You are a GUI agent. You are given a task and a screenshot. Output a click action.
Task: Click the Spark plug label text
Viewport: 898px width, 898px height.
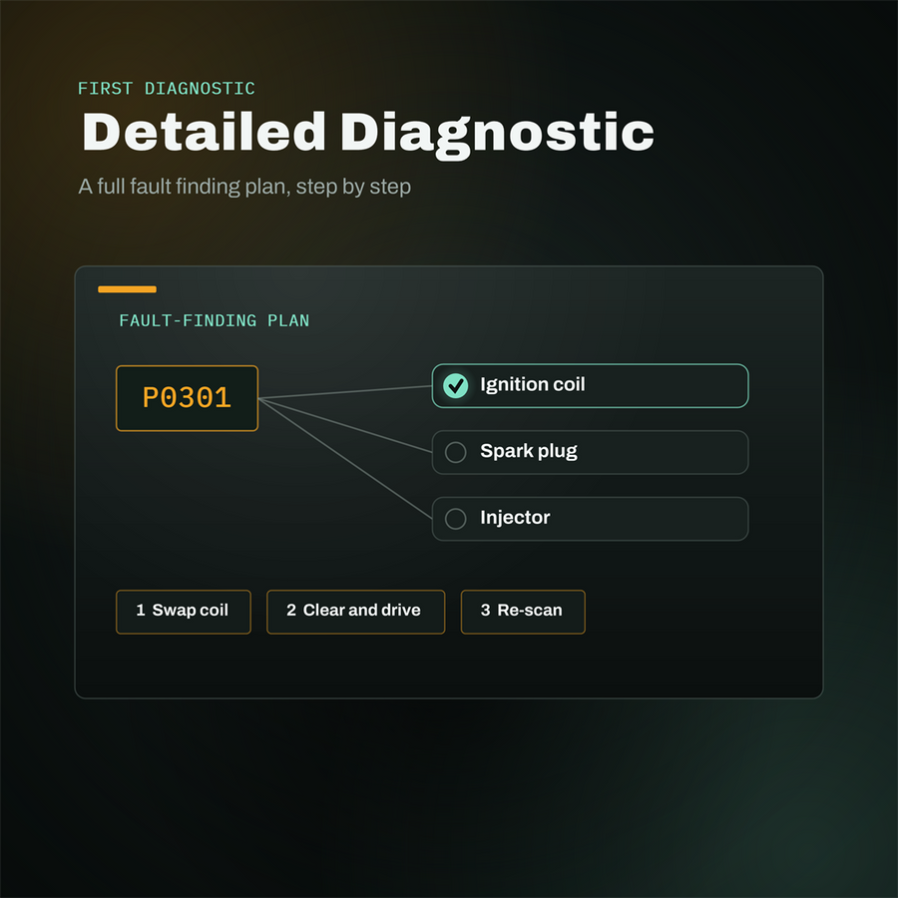tap(529, 451)
